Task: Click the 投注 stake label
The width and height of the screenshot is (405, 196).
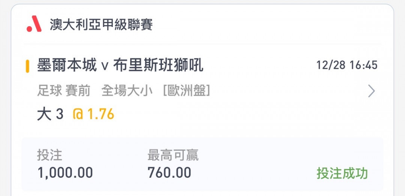Action: pyautogui.click(x=49, y=155)
